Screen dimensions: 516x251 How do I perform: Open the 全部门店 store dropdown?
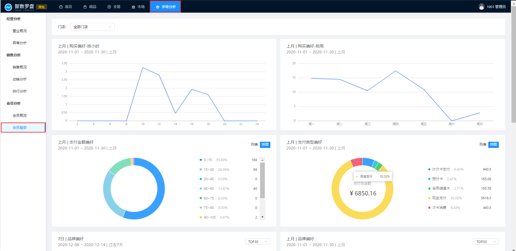point(92,27)
